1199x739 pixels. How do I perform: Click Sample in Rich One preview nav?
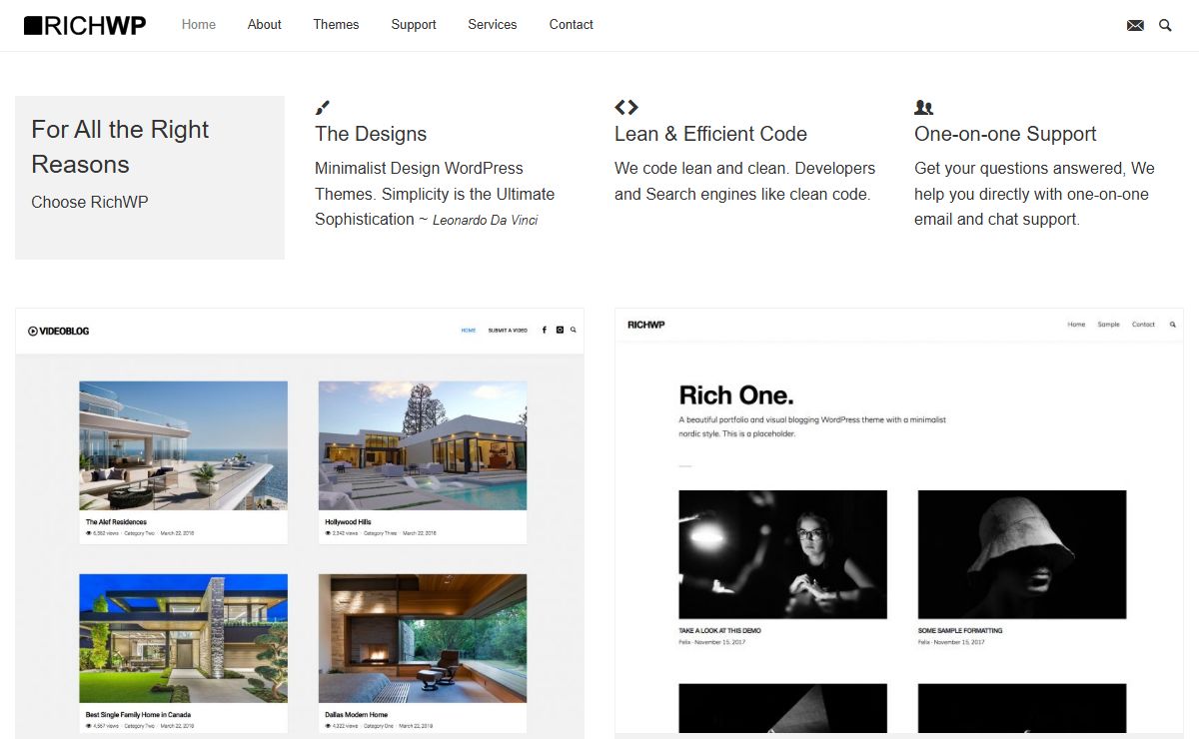(1109, 325)
